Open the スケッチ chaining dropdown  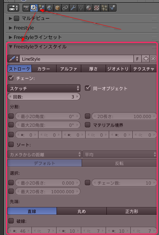pos(44,88)
